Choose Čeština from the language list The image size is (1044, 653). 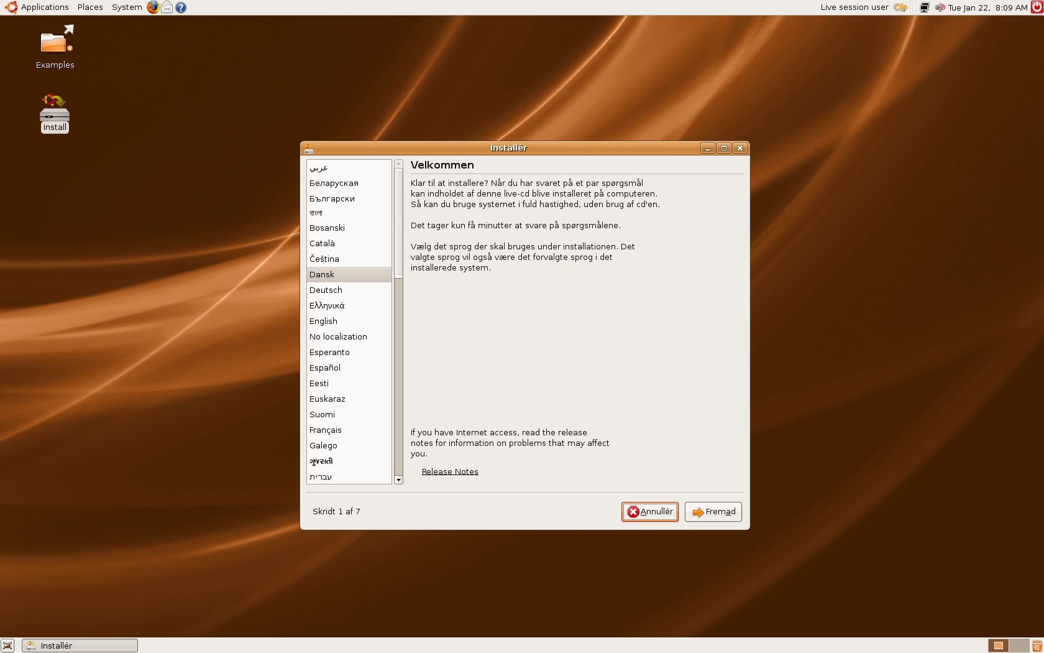coord(349,259)
